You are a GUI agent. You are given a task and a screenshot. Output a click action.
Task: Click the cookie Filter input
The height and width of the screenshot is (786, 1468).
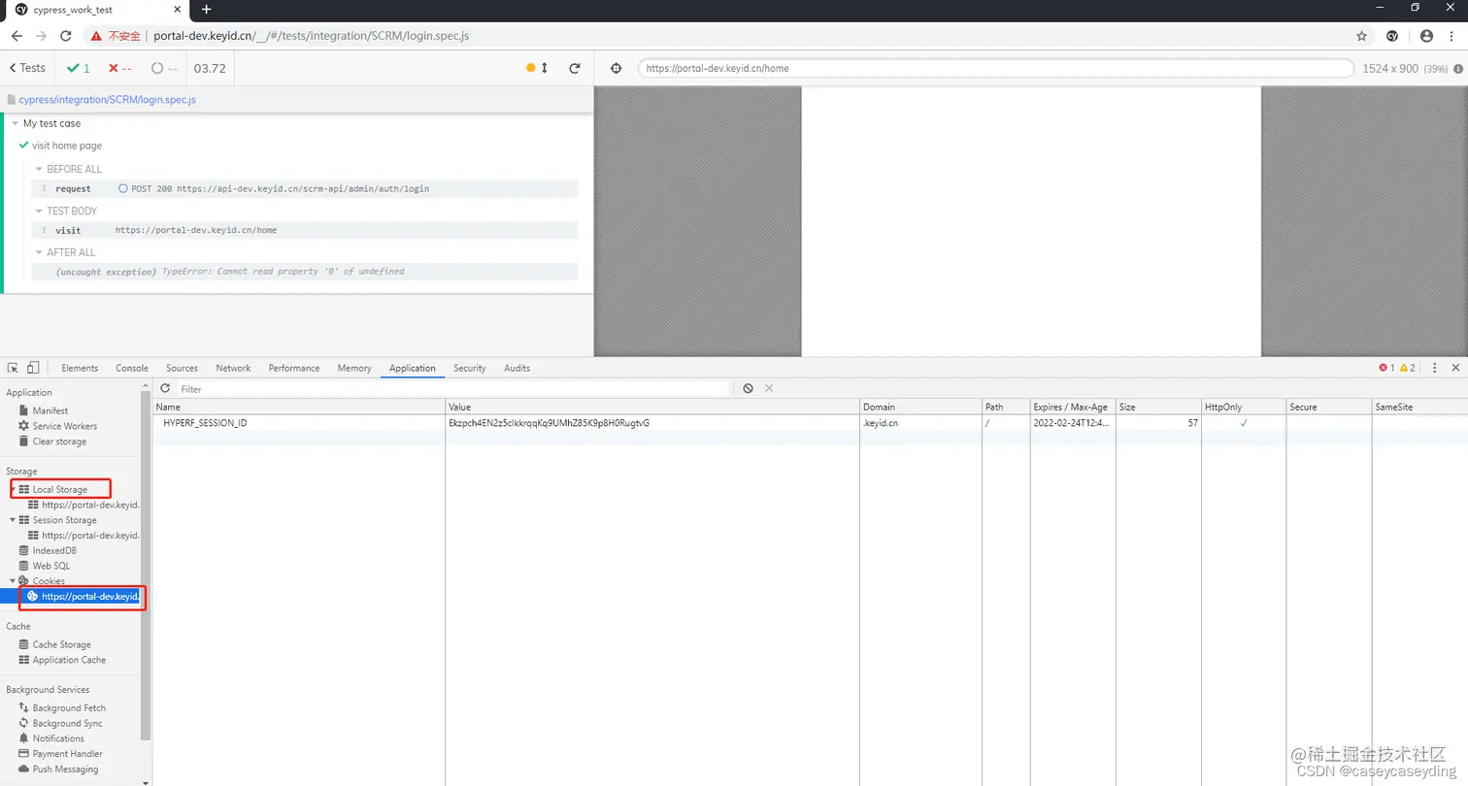453,389
